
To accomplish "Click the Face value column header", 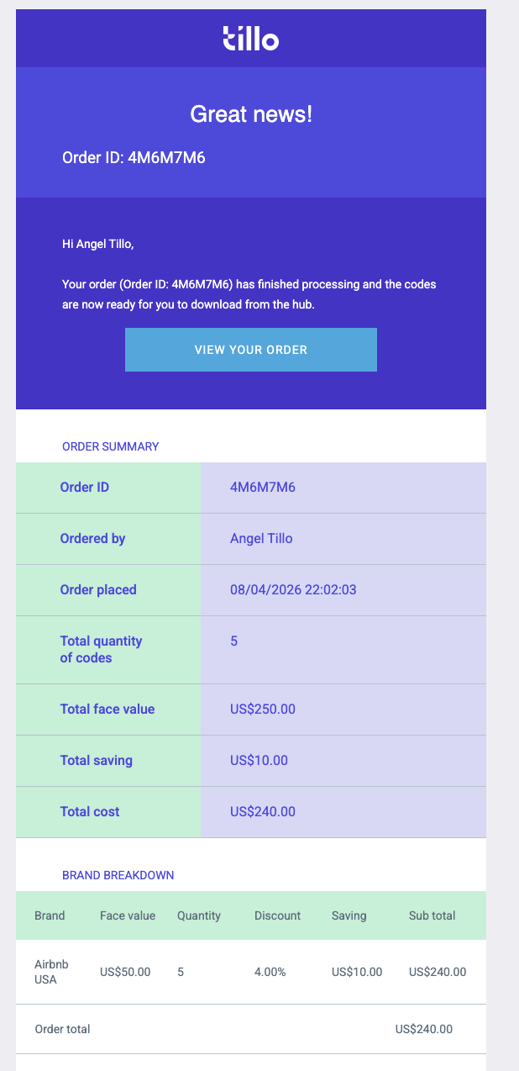I will (x=128, y=915).
